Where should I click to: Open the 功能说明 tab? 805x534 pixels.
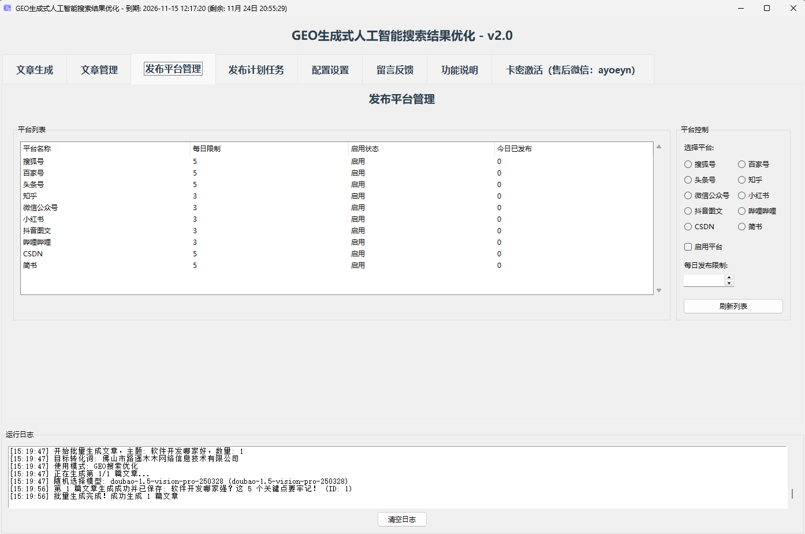tap(459, 69)
